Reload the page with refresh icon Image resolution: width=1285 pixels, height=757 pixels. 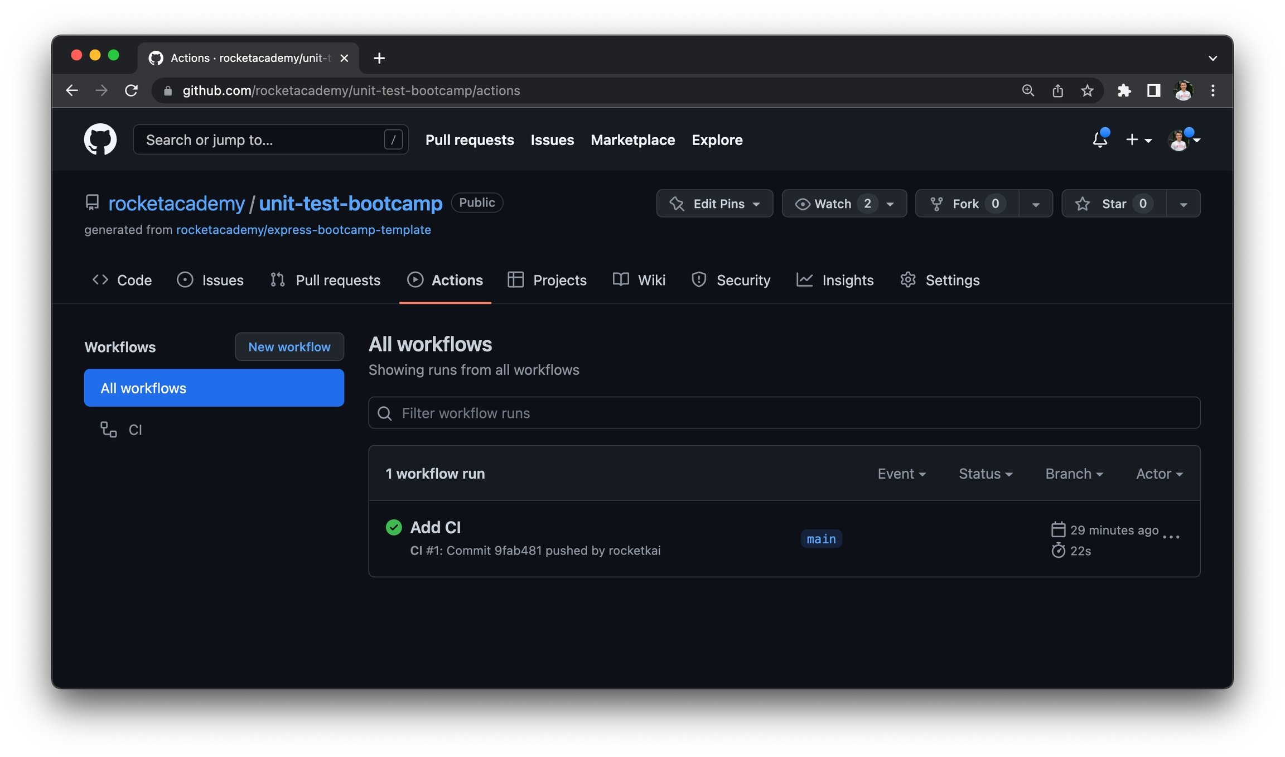[131, 90]
